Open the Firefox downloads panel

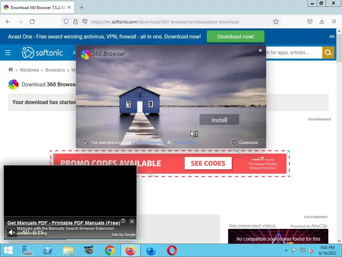[x=322, y=21]
